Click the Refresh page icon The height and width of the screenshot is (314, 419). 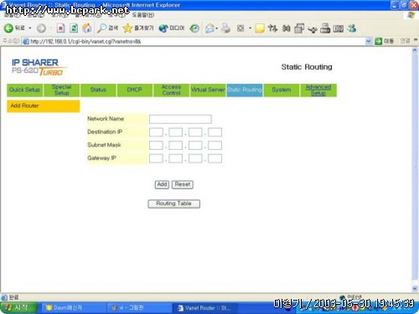[x=74, y=28]
